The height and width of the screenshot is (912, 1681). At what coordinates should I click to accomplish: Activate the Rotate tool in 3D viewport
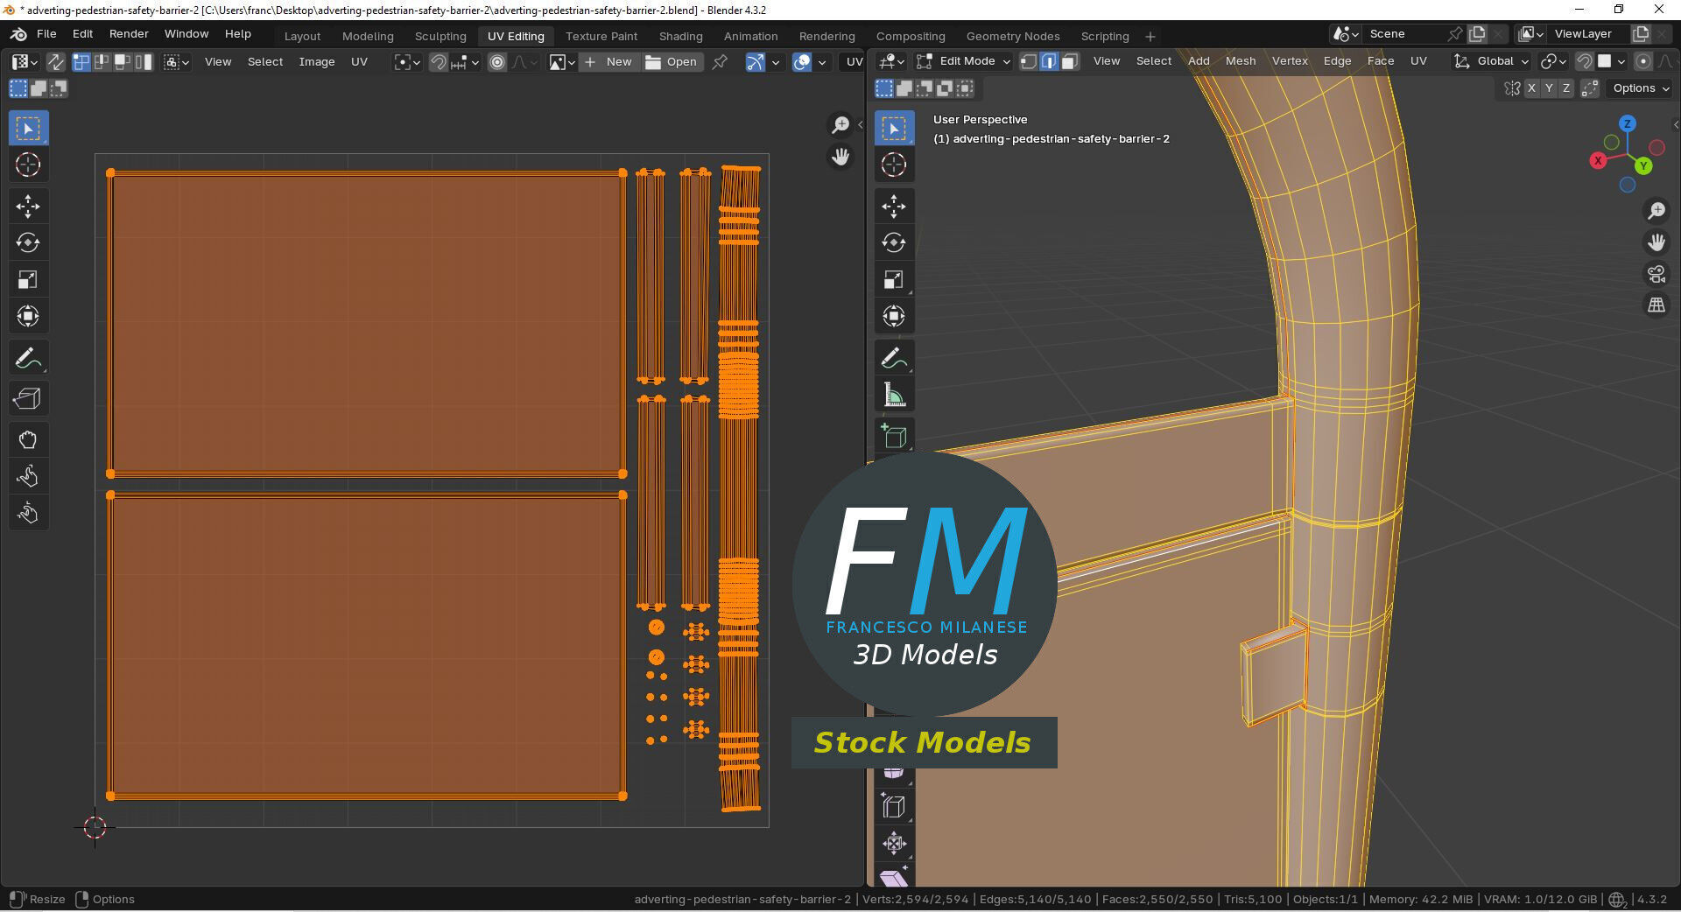point(894,243)
